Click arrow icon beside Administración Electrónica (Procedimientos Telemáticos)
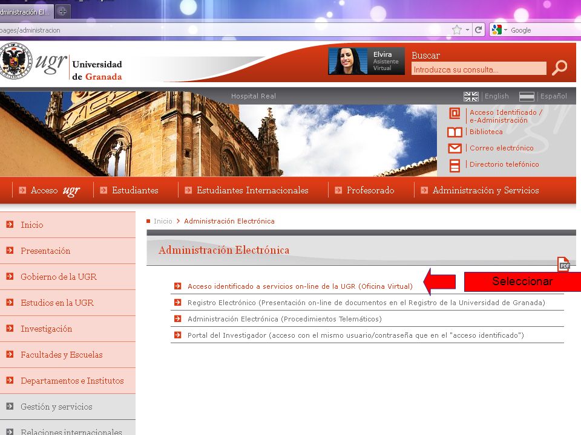The height and width of the screenshot is (435, 581). pyautogui.click(x=178, y=318)
